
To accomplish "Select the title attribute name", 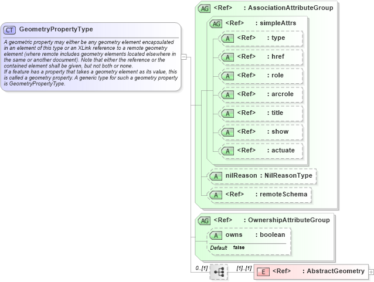I will tap(277, 113).
